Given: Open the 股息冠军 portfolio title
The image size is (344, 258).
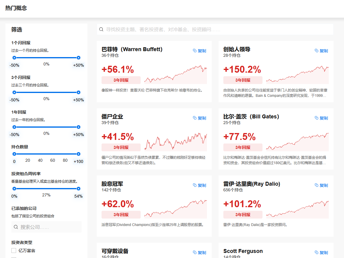Looking at the screenshot, I should pos(112,184).
